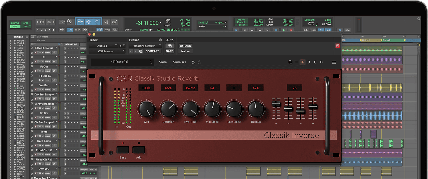
Task: Enable SAFE automation mode
Action: [x=169, y=51]
